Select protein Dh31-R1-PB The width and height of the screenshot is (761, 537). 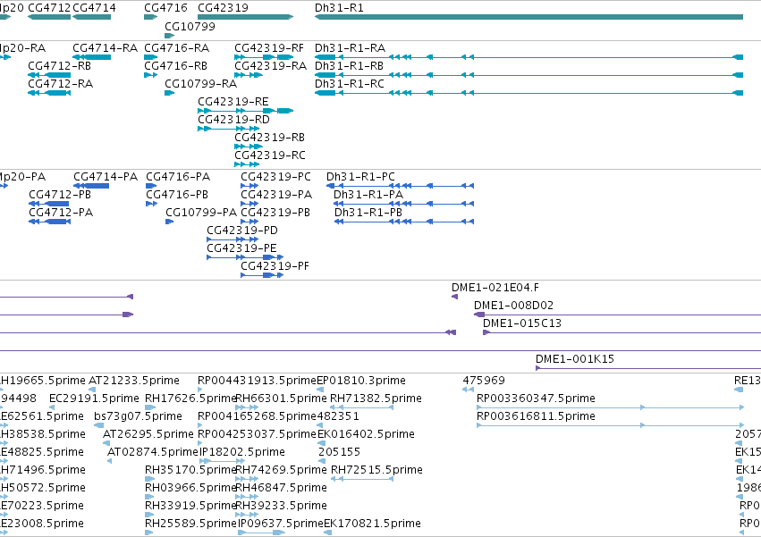404,222
